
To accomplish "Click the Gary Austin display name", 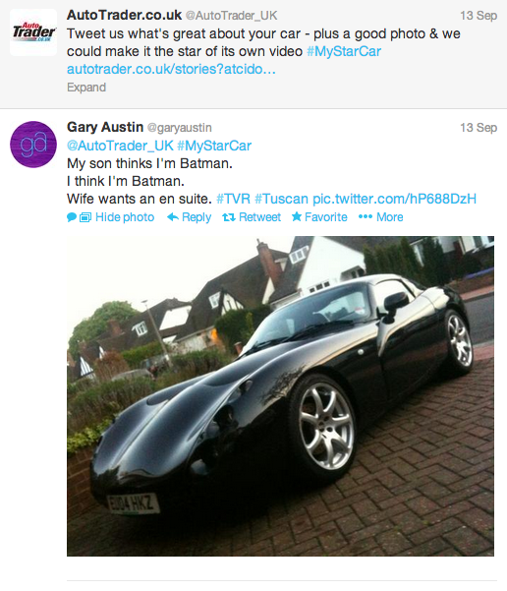I will (105, 127).
